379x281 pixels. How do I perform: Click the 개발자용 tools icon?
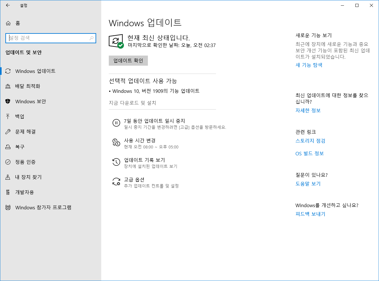[8, 192]
